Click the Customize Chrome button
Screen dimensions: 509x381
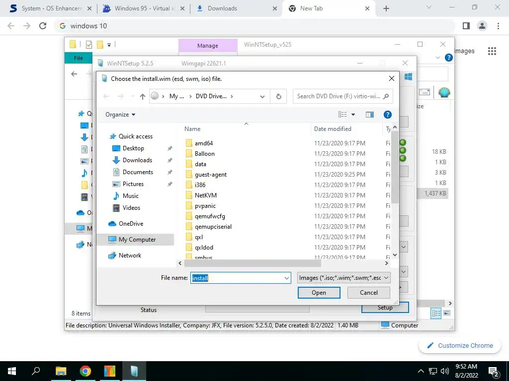point(460,345)
